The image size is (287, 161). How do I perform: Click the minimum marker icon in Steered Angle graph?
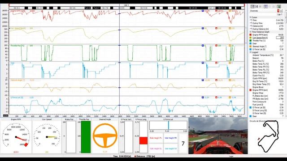coord(203,80)
